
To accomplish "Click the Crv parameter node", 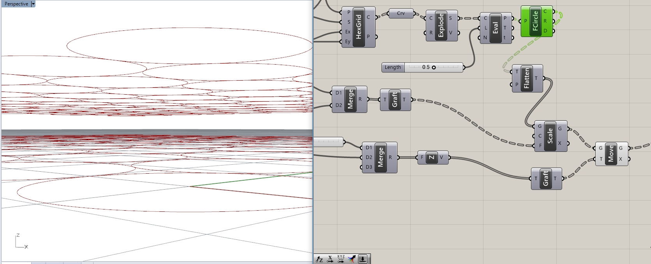I will (401, 13).
